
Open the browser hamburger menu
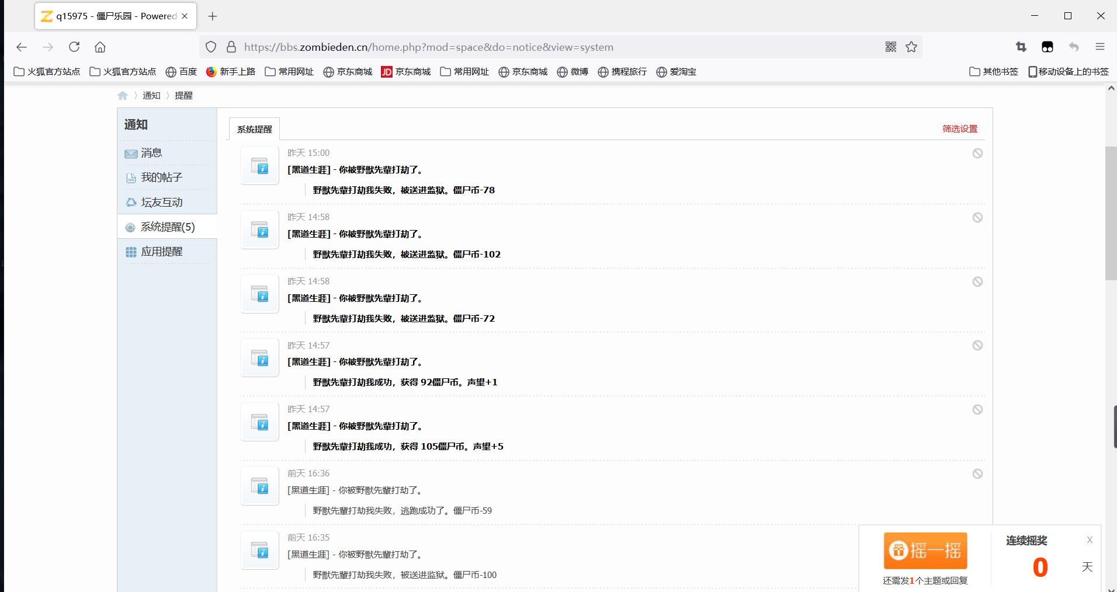1100,47
